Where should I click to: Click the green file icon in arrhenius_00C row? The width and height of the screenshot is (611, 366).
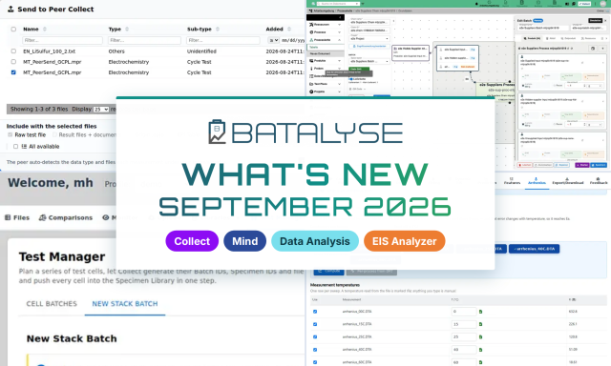pos(480,312)
